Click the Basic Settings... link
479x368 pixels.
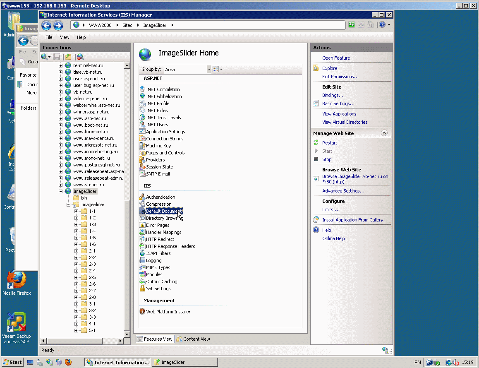coord(338,103)
